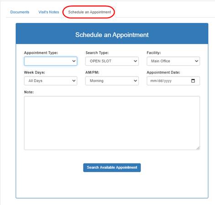Expand the Main Office Facility dropdown
This screenshot has width=215, height=205.
173,61
